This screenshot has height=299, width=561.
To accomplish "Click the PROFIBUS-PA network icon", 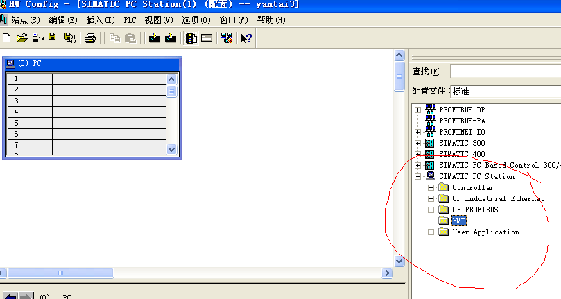I will coord(431,121).
